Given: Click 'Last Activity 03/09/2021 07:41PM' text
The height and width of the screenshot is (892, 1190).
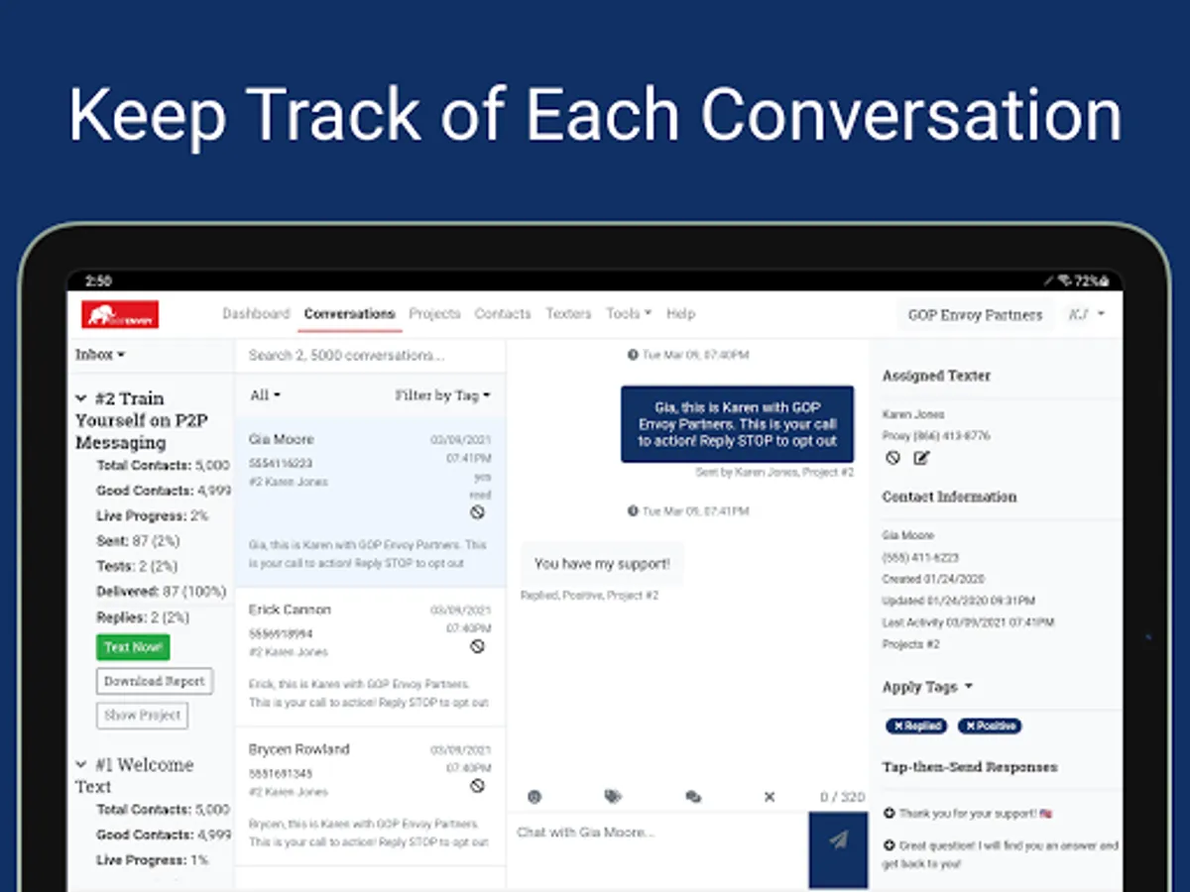Looking at the screenshot, I should pos(968,622).
